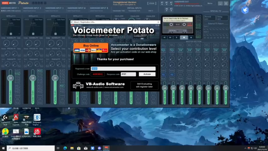The height and width of the screenshot is (151, 268).
Task: Toggle the EQ button on master A1 bus
Action: tap(163, 74)
